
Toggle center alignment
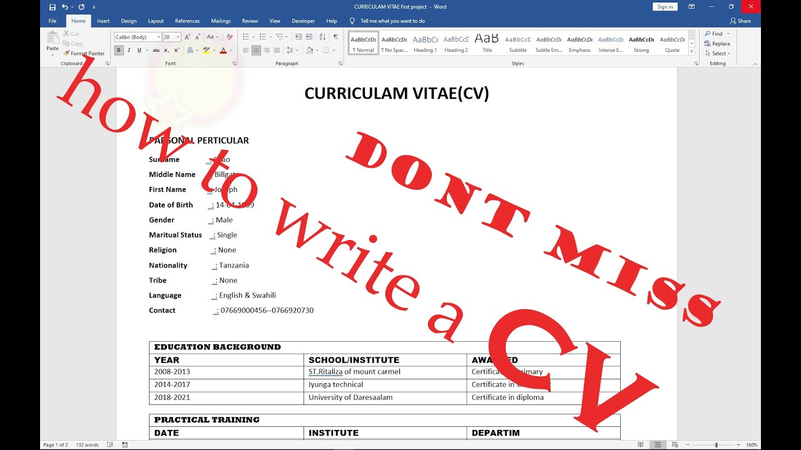pos(256,50)
